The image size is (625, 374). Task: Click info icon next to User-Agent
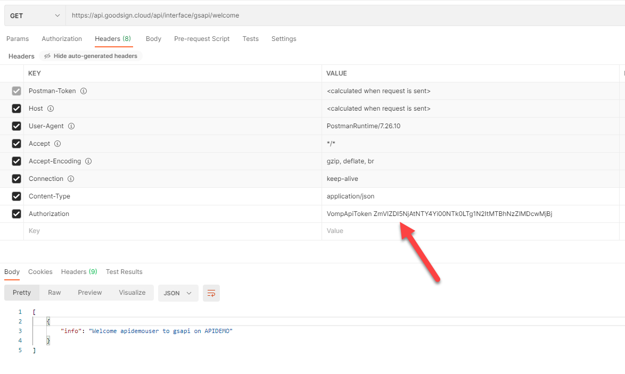71,126
